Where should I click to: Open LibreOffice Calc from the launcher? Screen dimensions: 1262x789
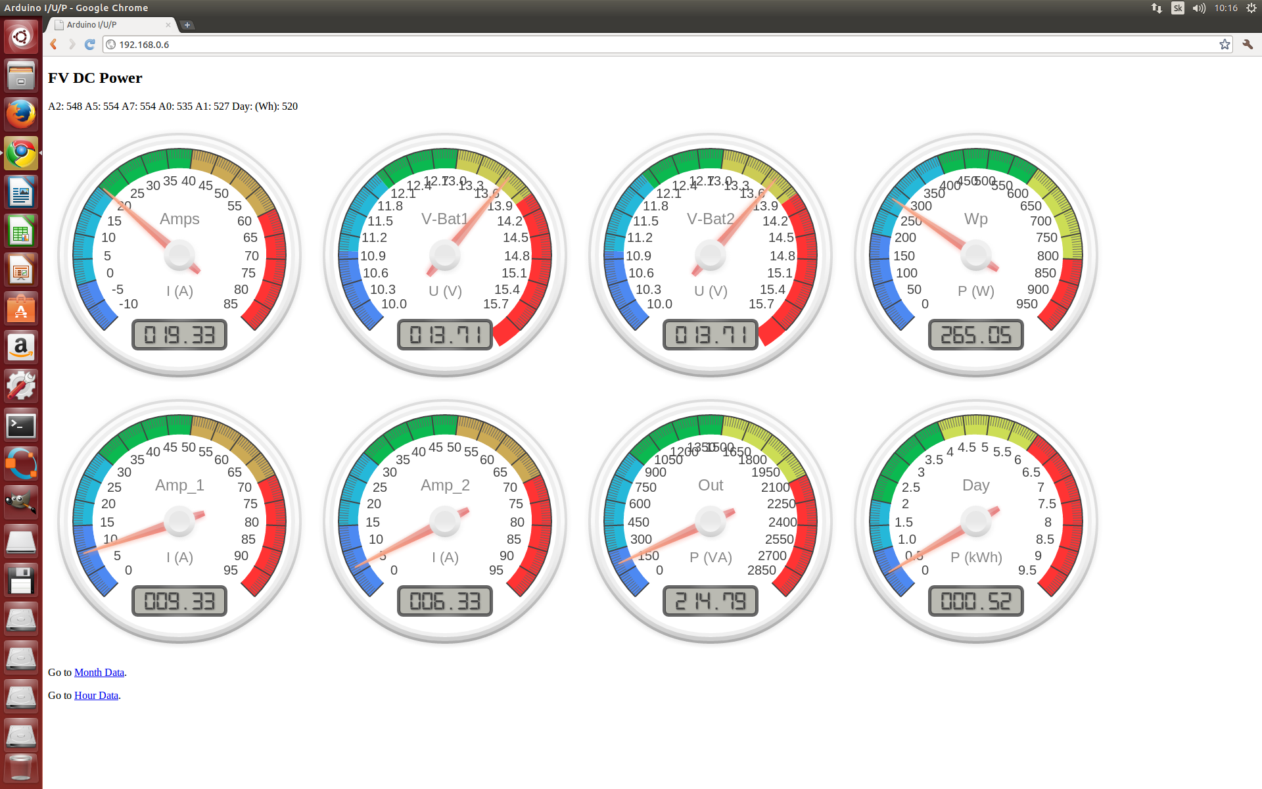21,231
